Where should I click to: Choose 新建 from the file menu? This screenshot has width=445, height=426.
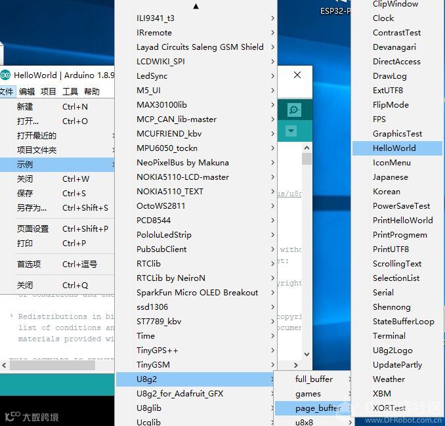57,107
